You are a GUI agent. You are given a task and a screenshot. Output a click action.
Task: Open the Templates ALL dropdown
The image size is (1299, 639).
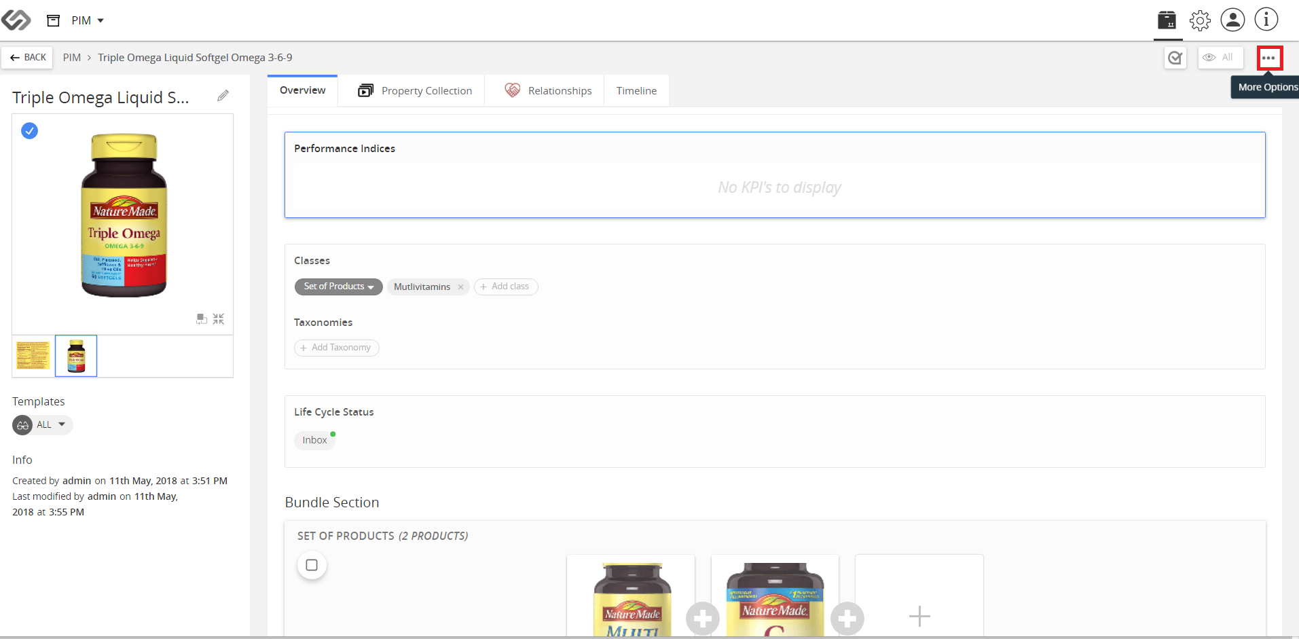42,425
